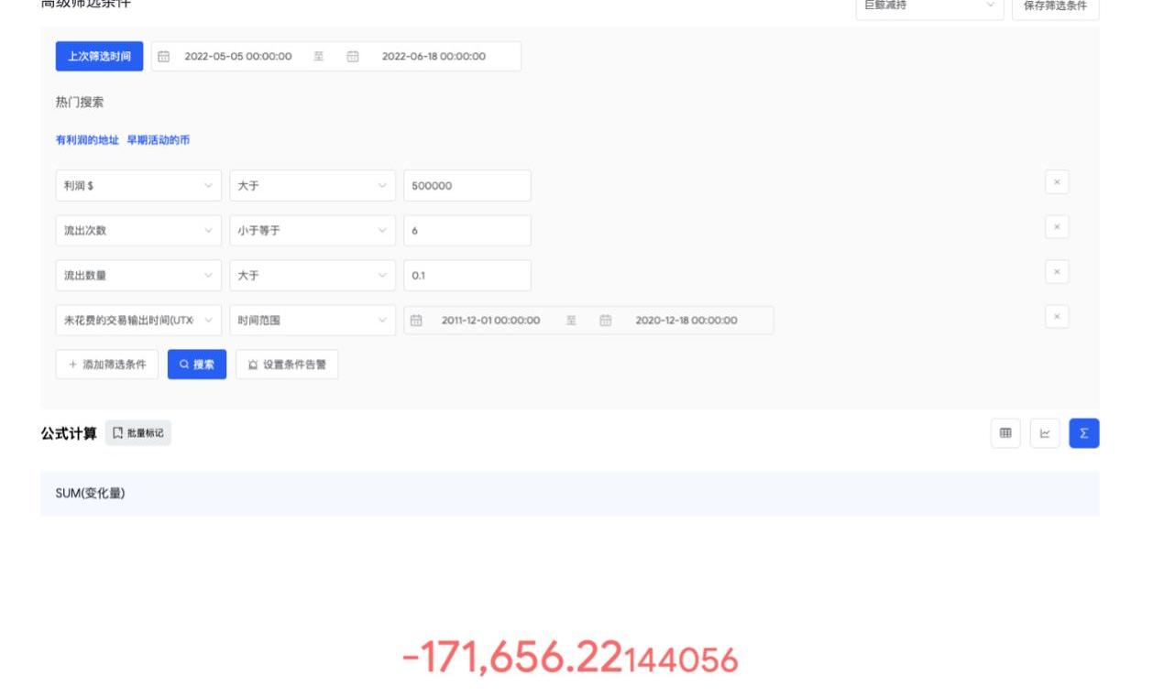
Task: Click 添加筛选条件 to add a filter
Action: [x=107, y=365]
